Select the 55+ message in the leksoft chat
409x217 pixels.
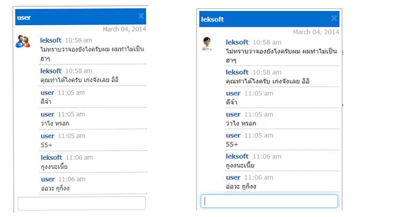pos(232,144)
